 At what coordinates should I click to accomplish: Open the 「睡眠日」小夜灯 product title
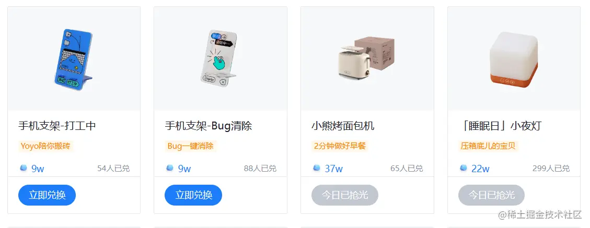500,126
